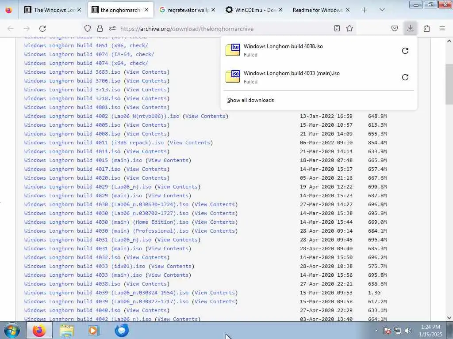Click the taskbar clock 1:24 PM

click(x=431, y=331)
